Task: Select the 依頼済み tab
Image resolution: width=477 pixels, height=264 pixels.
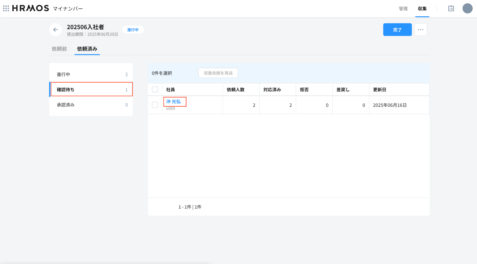Action: click(x=87, y=49)
